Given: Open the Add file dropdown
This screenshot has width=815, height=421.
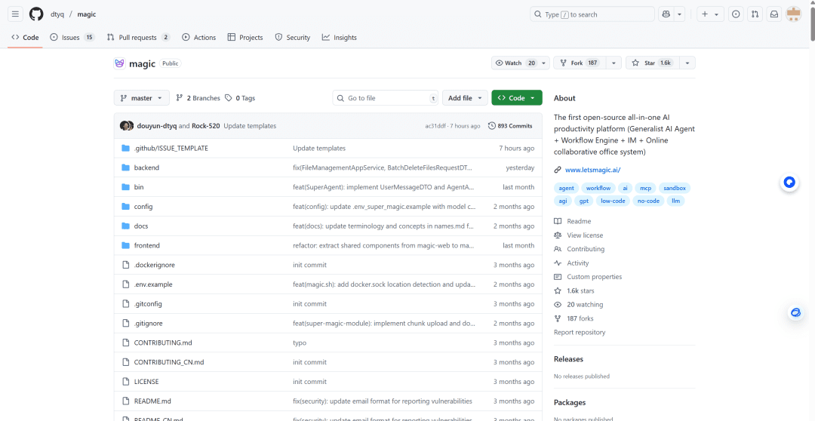Looking at the screenshot, I should (465, 98).
